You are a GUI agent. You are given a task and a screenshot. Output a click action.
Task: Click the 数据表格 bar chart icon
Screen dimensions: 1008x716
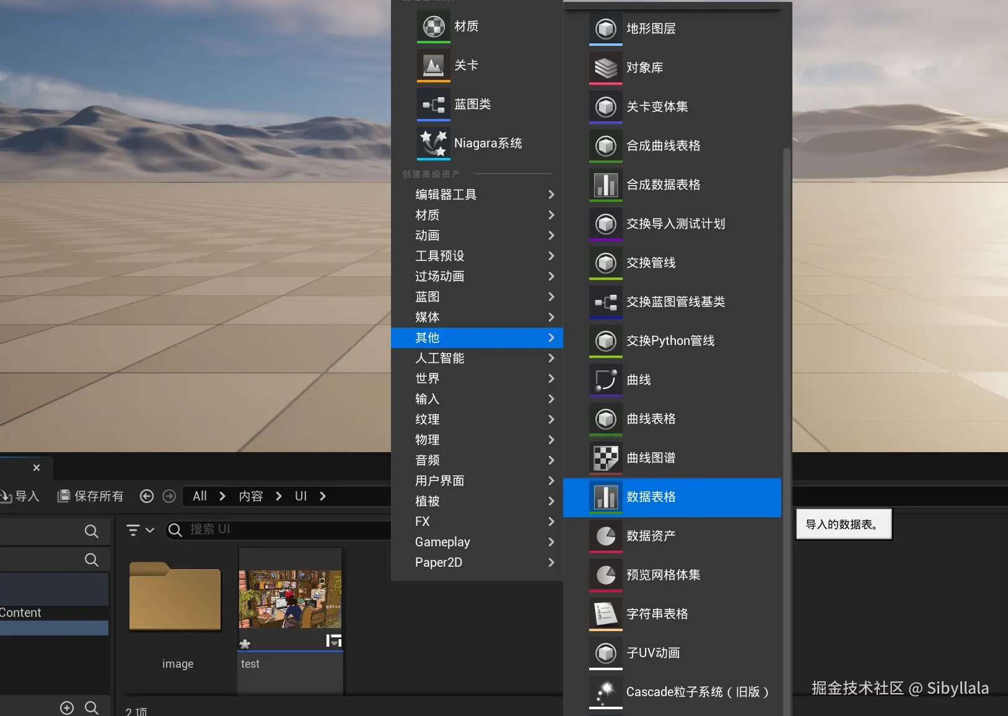pos(605,497)
